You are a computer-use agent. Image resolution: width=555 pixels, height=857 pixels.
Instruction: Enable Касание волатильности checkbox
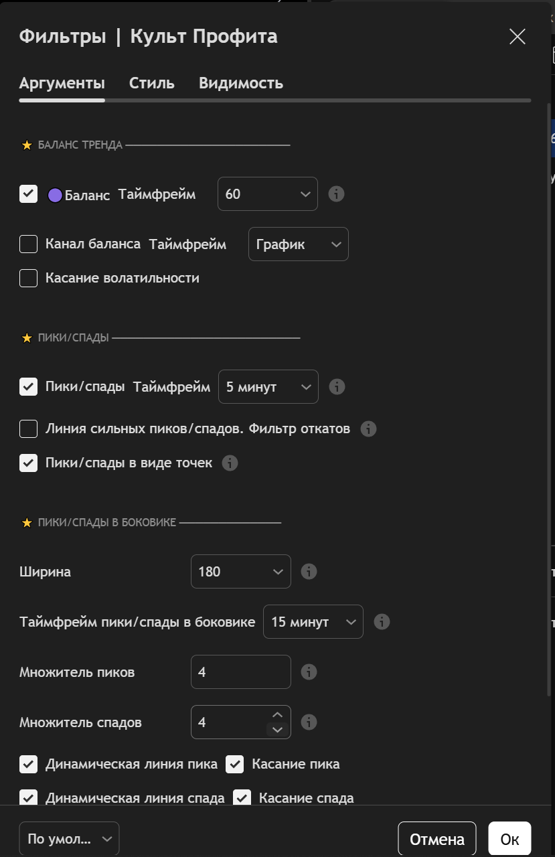tap(28, 278)
